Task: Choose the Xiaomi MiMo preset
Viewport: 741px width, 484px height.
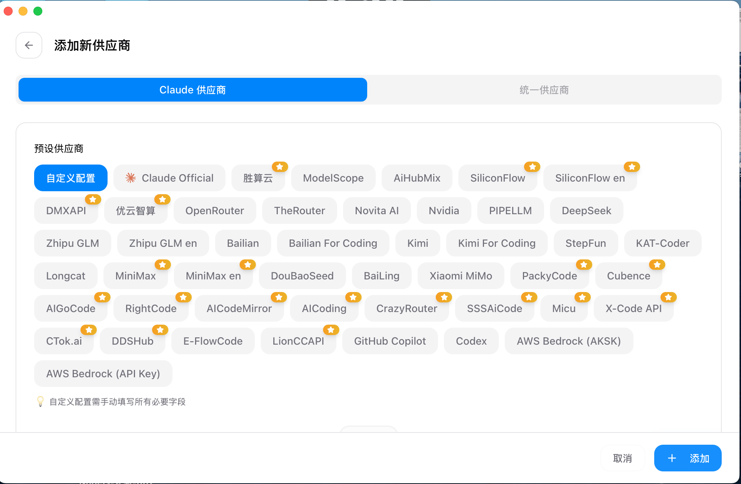Action: [x=461, y=276]
